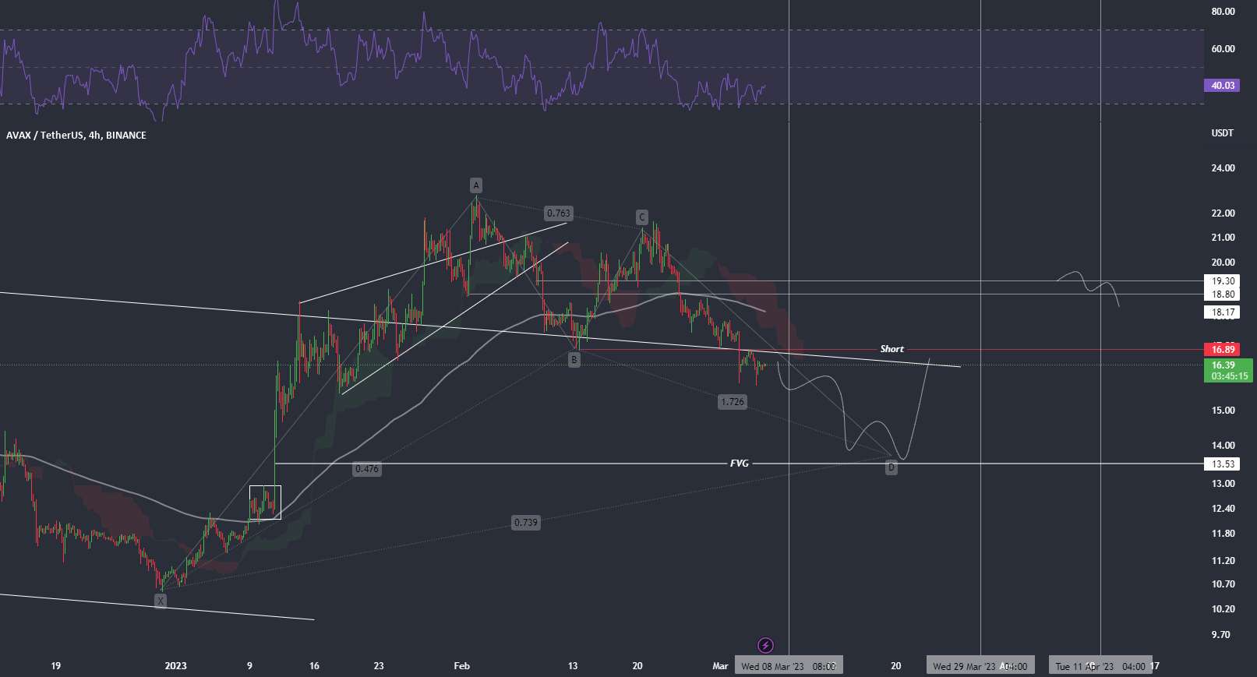Screen dimensions: 1257x677
Task: Click the 16.39 current price label
Action: tap(1222, 365)
